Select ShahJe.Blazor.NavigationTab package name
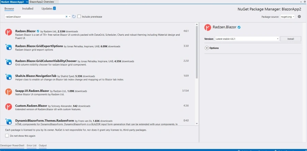This screenshot has width=307, height=151. 35,76
